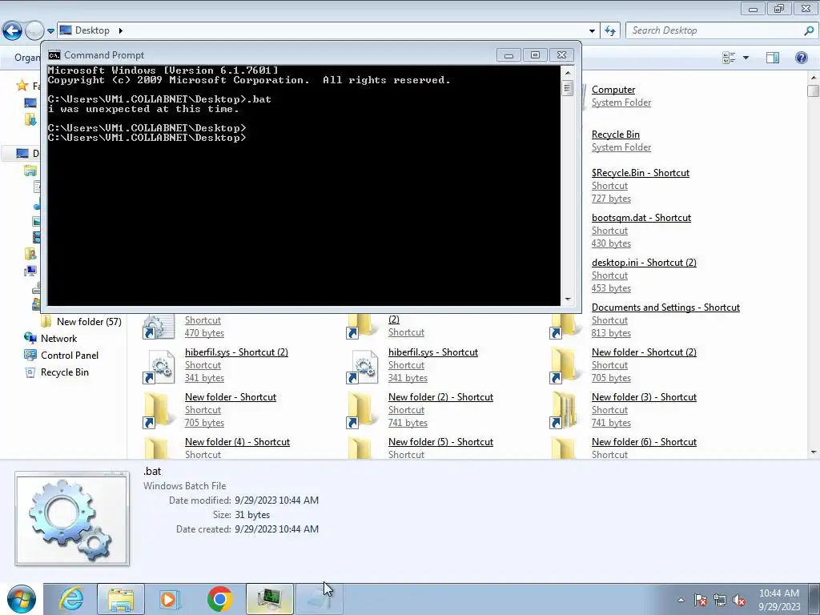This screenshot has height=615, width=820.
Task: Toggle the preview pane button
Action: click(773, 58)
